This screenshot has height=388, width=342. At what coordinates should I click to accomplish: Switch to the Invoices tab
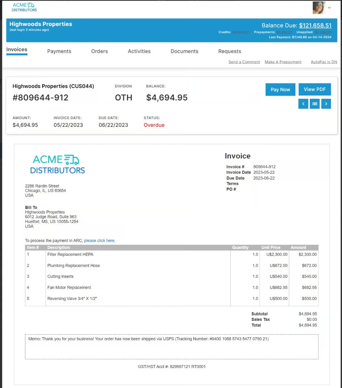[17, 50]
